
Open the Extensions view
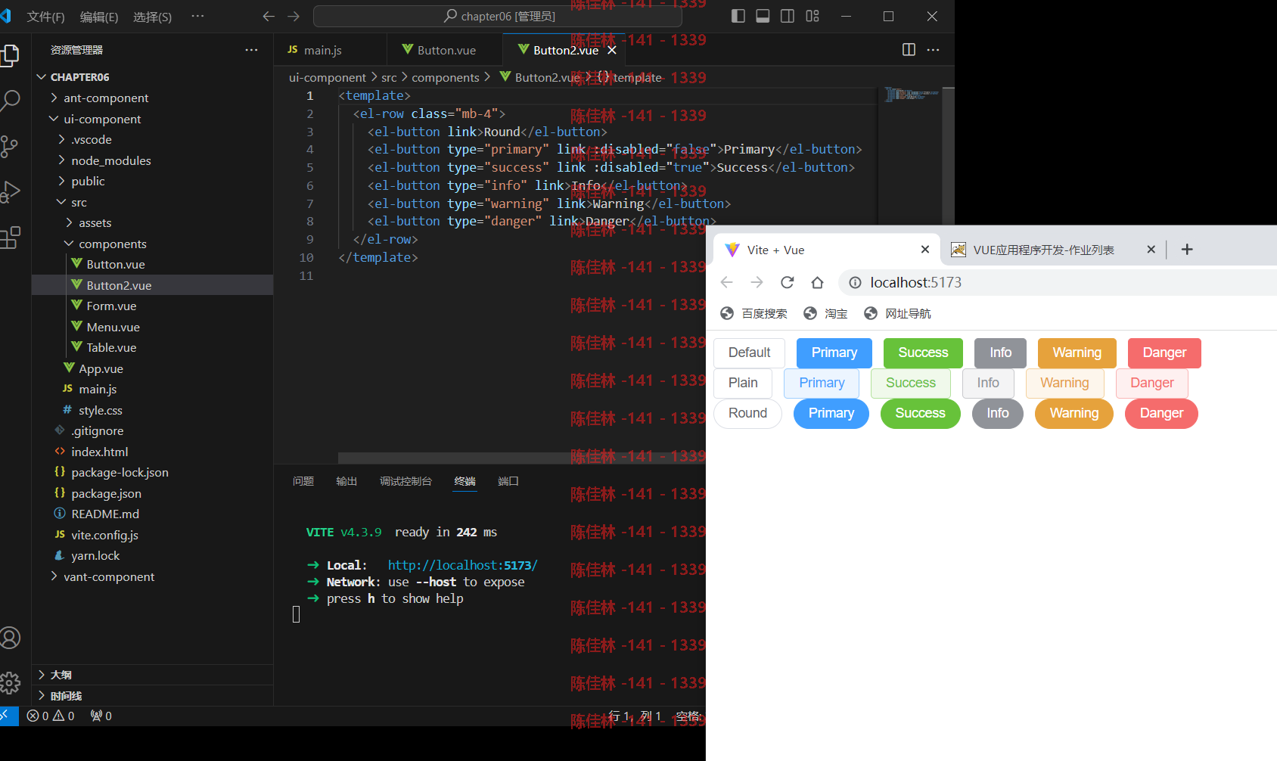click(x=10, y=238)
